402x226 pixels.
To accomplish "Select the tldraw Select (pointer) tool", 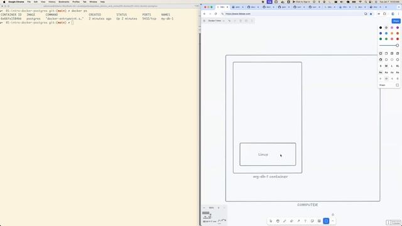I will [271, 221].
